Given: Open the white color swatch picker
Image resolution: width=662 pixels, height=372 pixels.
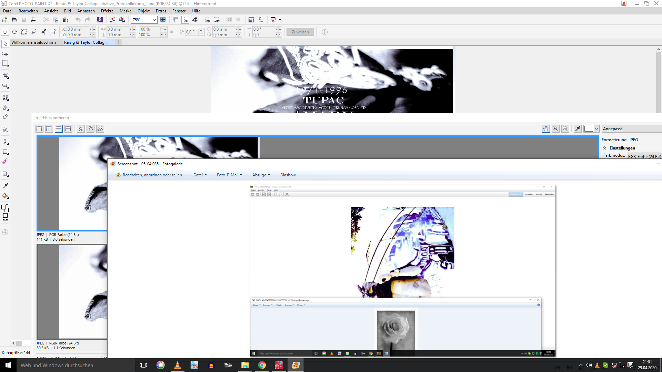Looking at the screenshot, I should pos(589,128).
